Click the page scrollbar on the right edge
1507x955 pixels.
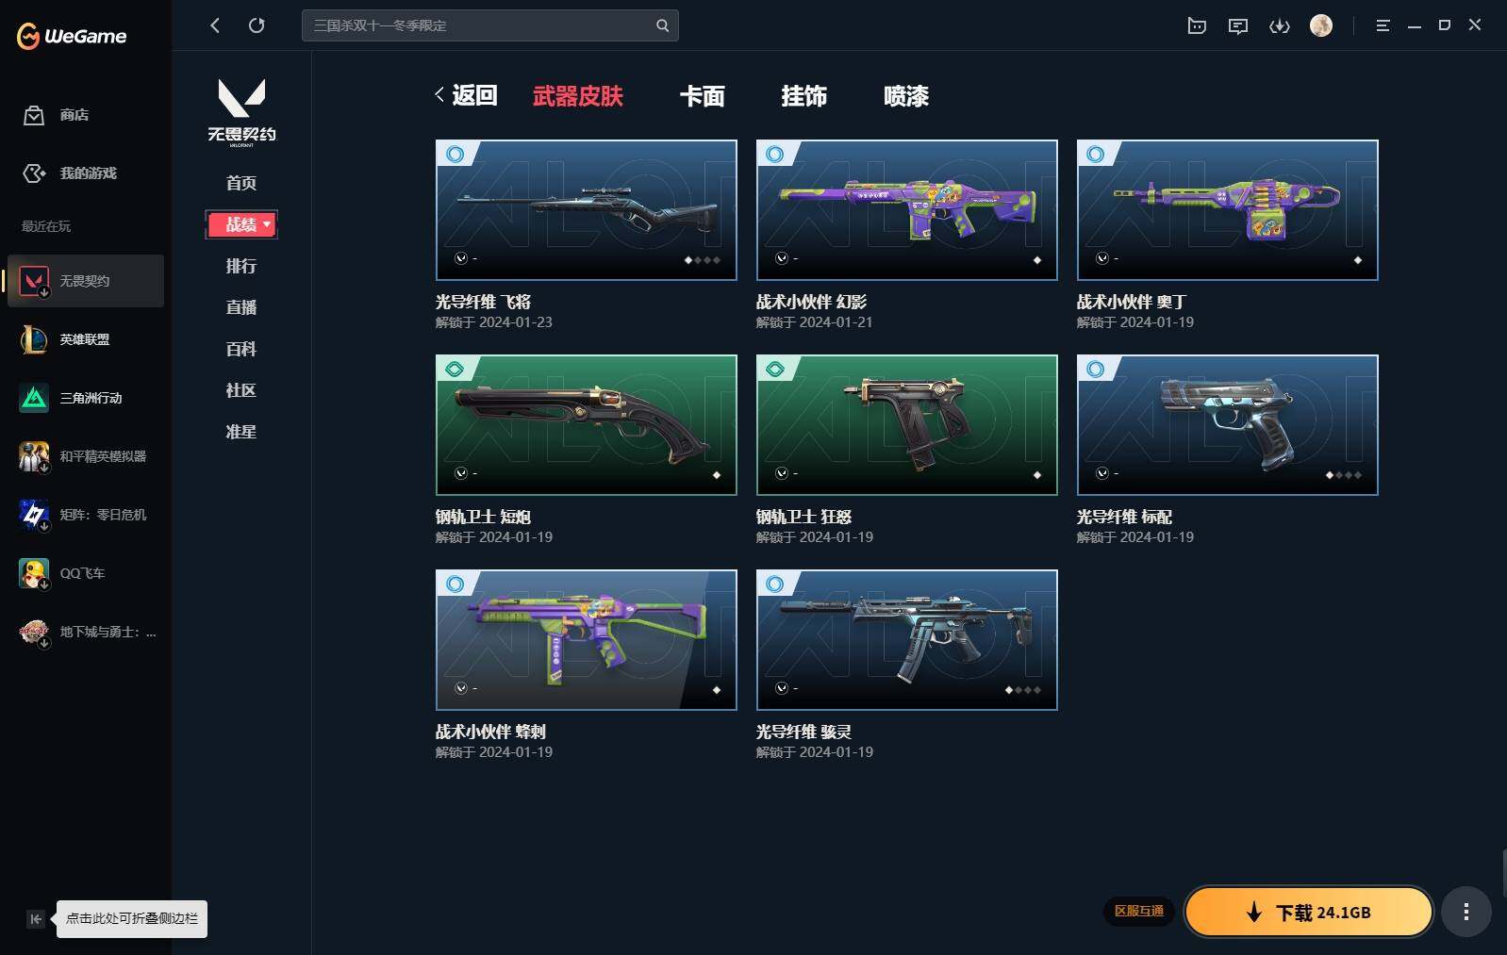(x=1503, y=872)
